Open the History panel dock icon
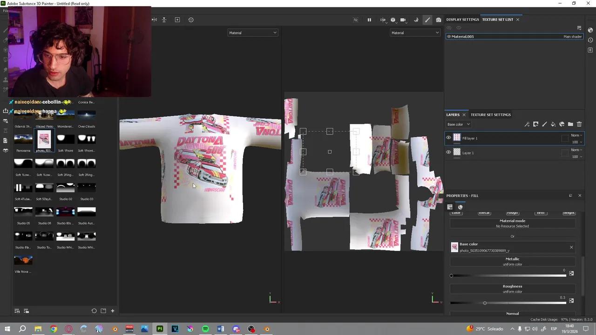 tap(590, 40)
